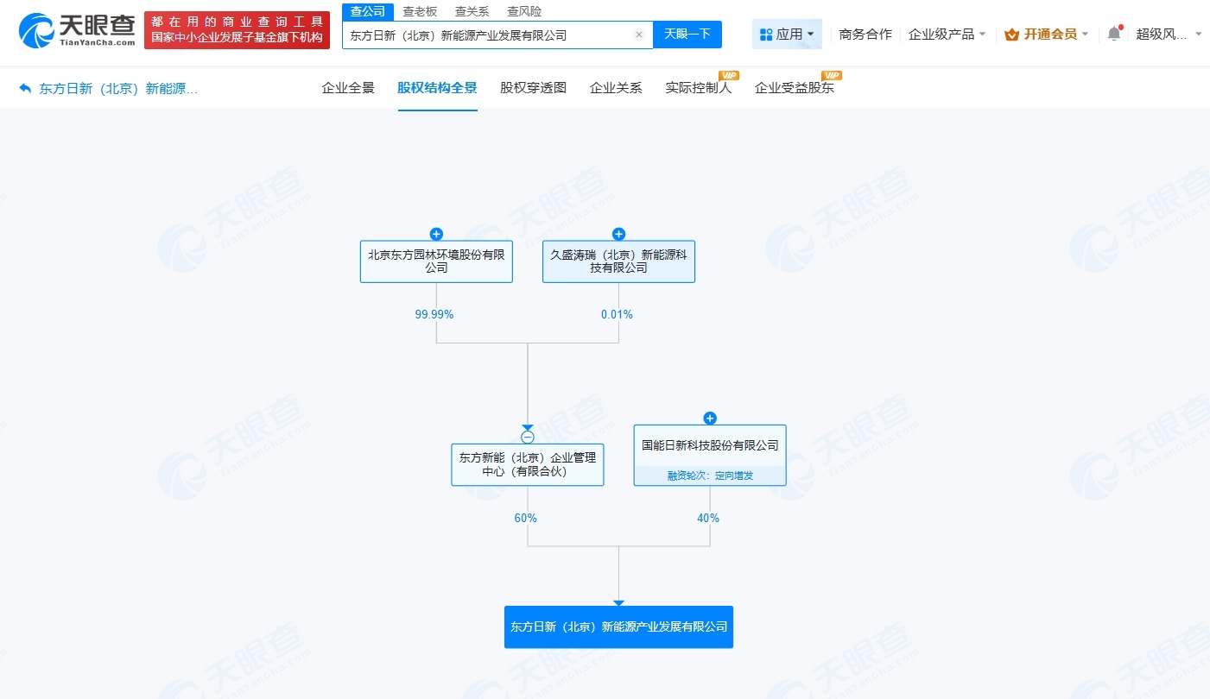Viewport: 1210px width, 699px height.
Task: Open the 企业全景 tab
Action: (348, 87)
